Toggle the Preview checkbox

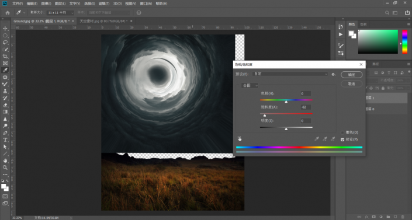342,139
